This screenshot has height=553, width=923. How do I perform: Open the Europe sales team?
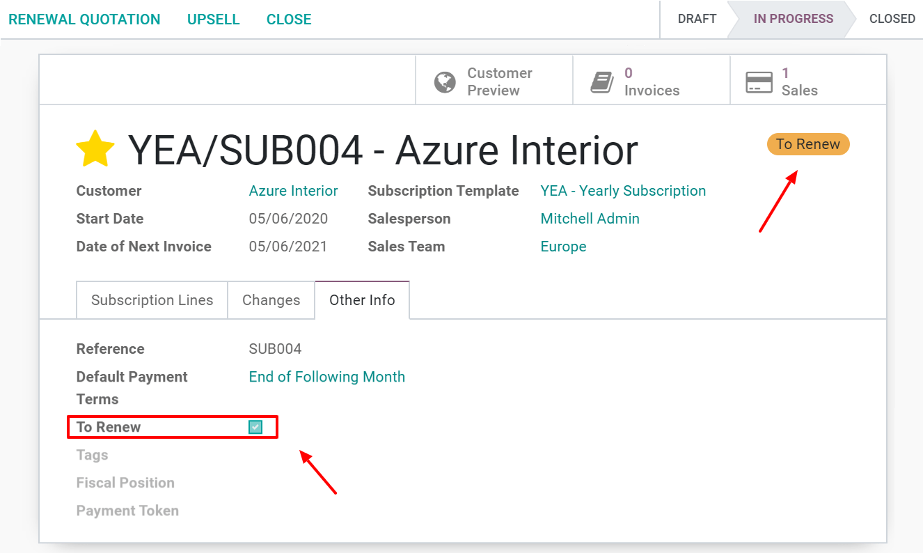pos(563,246)
